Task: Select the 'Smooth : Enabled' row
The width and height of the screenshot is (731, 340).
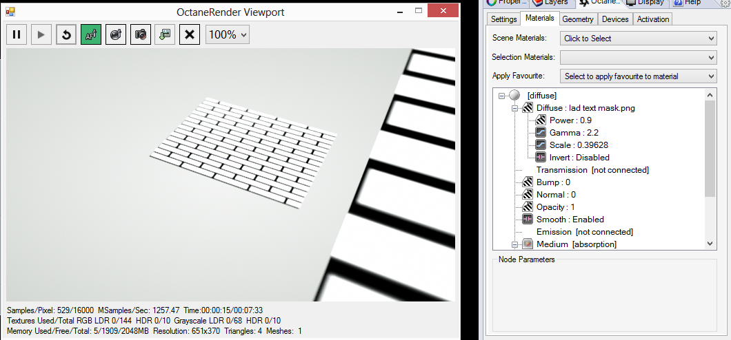Action: (570, 220)
